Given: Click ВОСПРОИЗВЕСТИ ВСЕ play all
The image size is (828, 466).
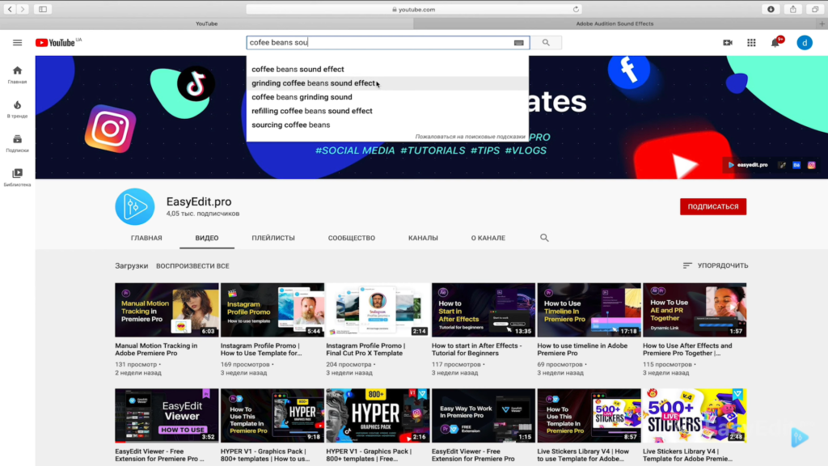Looking at the screenshot, I should tap(192, 265).
